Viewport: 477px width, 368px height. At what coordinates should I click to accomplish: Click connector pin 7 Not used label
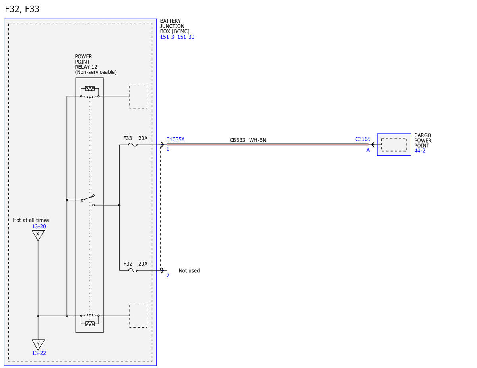pyautogui.click(x=189, y=271)
